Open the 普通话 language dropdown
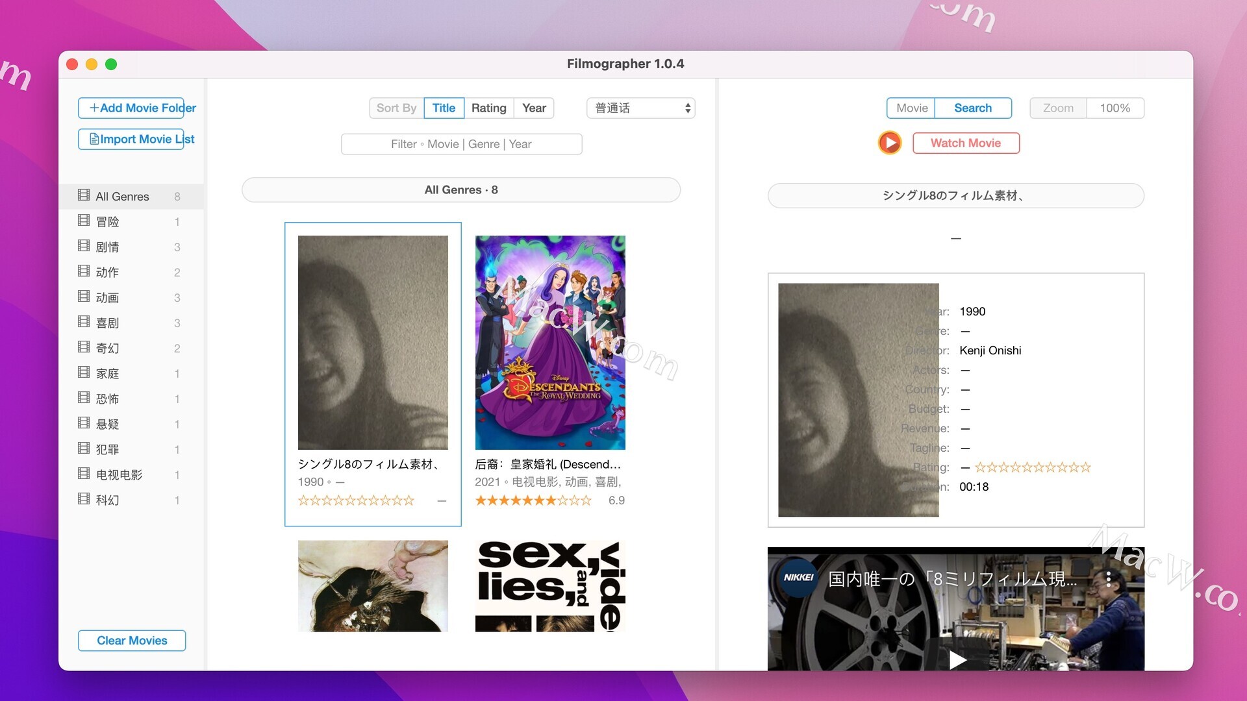1247x701 pixels. tap(642, 108)
